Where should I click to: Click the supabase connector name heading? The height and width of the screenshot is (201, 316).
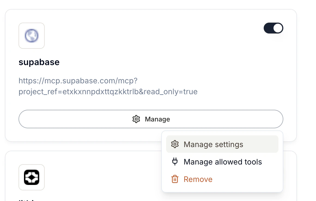[39, 62]
